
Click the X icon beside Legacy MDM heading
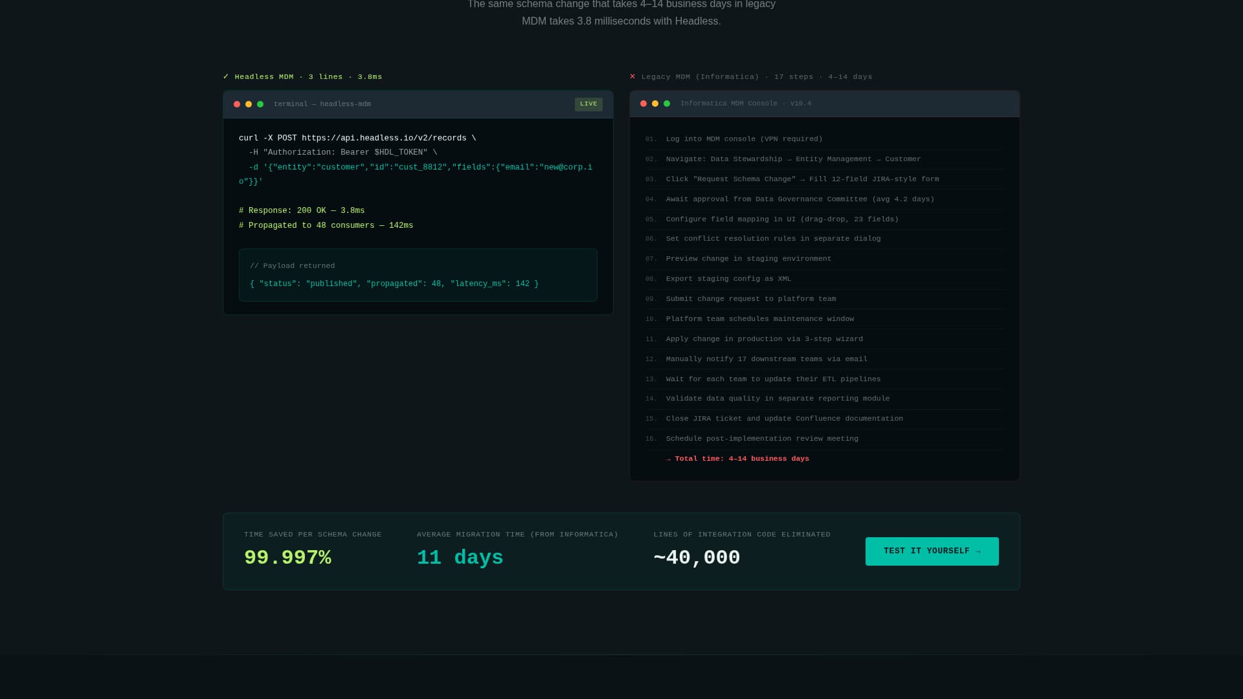click(633, 76)
